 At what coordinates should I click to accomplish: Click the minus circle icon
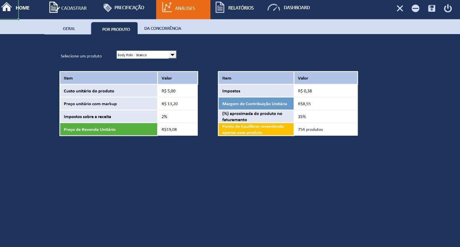click(416, 8)
